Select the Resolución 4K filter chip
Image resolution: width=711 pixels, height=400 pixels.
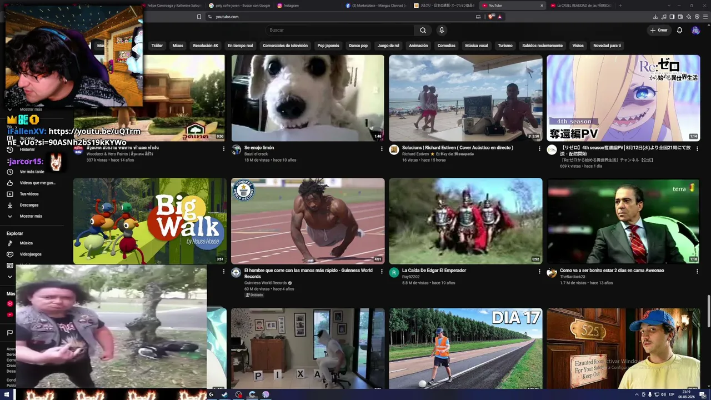(206, 46)
